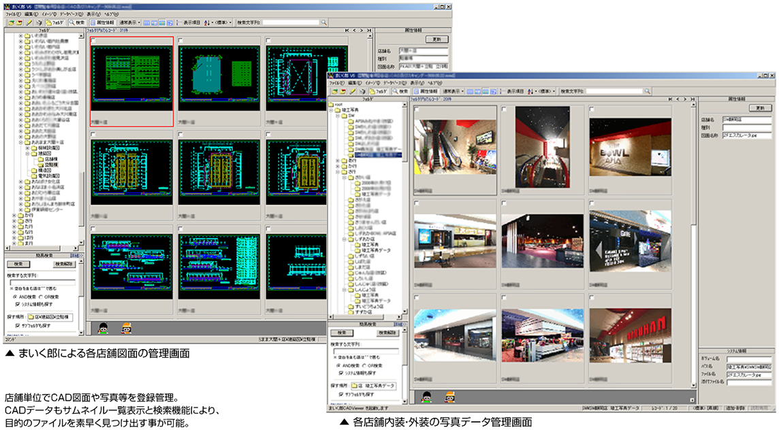
Task: Open 通常表示 dropdown in back window toolbar
Action: coord(129,22)
